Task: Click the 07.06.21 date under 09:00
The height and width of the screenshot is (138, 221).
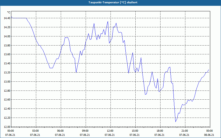Action: (x=85, y=135)
